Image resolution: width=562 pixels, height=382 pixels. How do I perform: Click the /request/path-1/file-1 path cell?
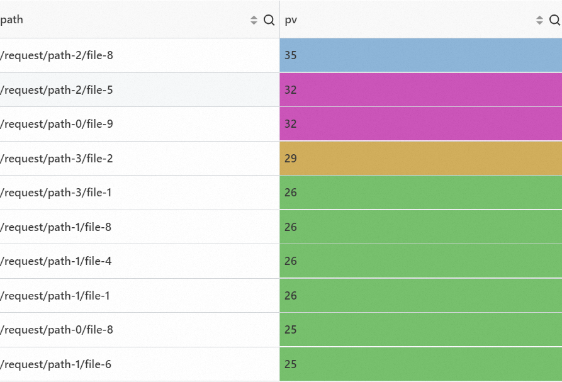pyautogui.click(x=55, y=296)
